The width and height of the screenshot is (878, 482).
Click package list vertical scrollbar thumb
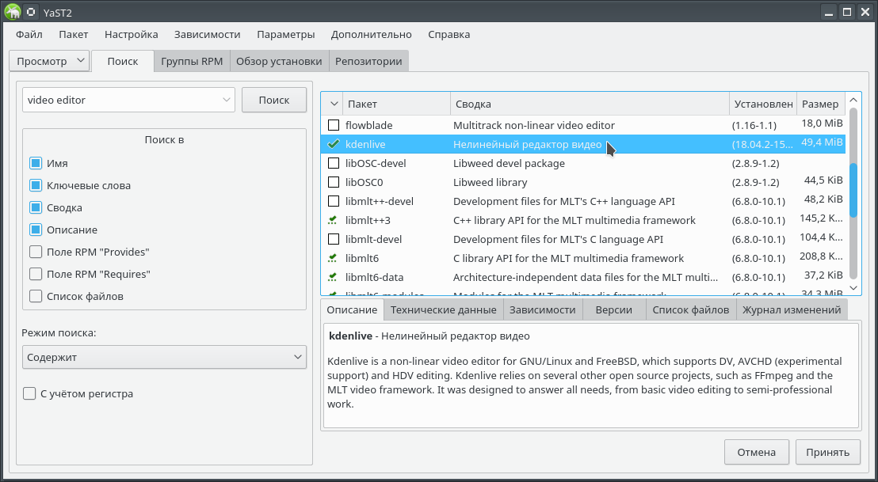tap(853, 190)
